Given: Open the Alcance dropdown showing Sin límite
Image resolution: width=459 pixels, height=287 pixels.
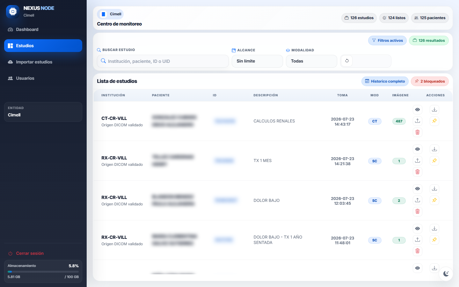Looking at the screenshot, I should (x=257, y=61).
